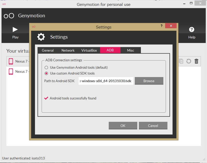The height and width of the screenshot is (163, 207).
Task: Select the second Nexus 7 device phone icon
Action: coord(11,71)
